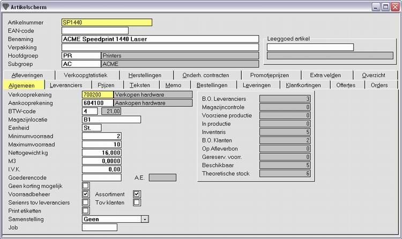Click the Subgroep code field AC

pyautogui.click(x=81, y=64)
